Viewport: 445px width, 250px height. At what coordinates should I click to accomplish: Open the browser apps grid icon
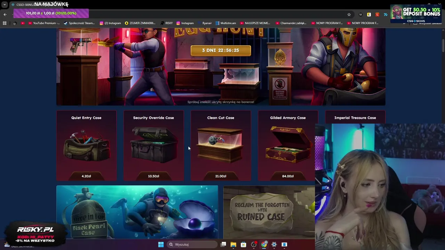(5, 23)
